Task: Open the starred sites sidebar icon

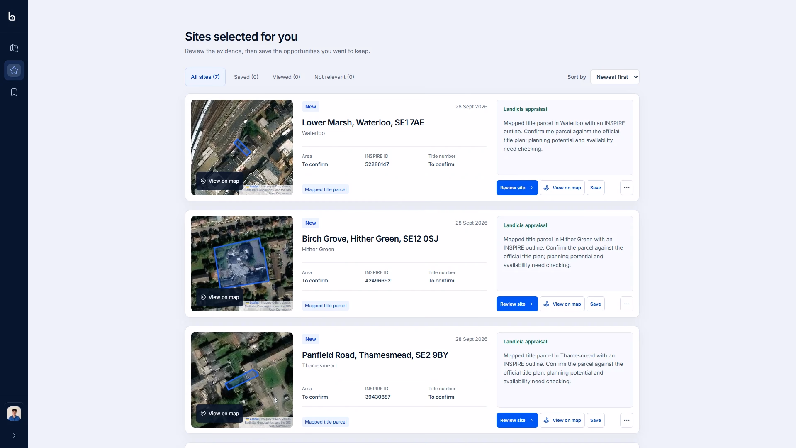Action: (14, 70)
